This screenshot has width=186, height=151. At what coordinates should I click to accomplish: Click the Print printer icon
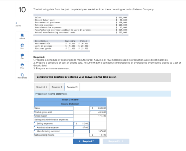coord(22,65)
